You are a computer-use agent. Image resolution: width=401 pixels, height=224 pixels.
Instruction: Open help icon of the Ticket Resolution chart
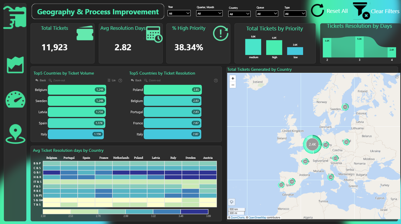pyautogui.click(x=216, y=80)
